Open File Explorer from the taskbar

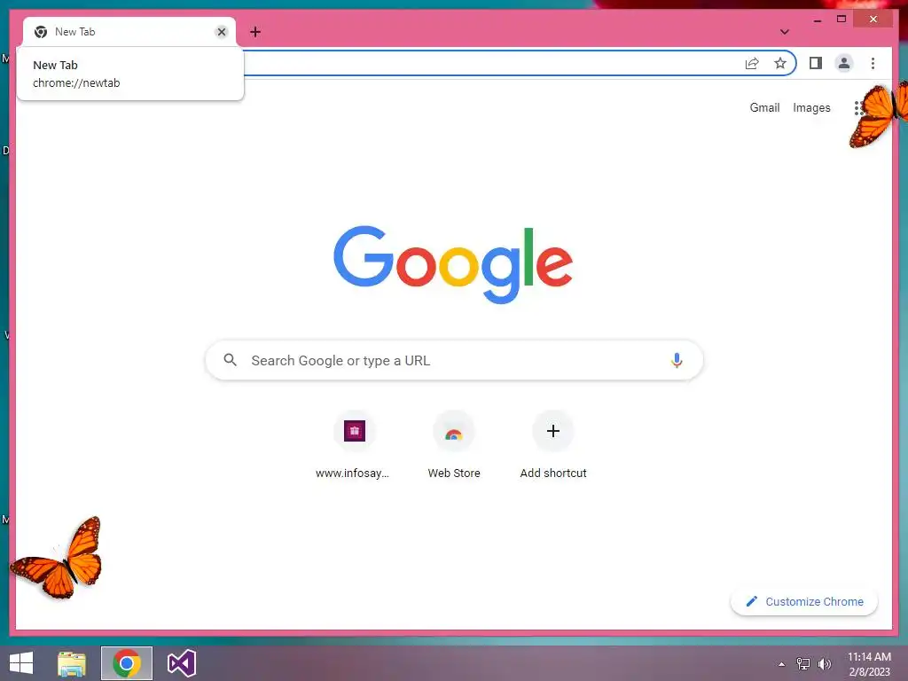72,663
